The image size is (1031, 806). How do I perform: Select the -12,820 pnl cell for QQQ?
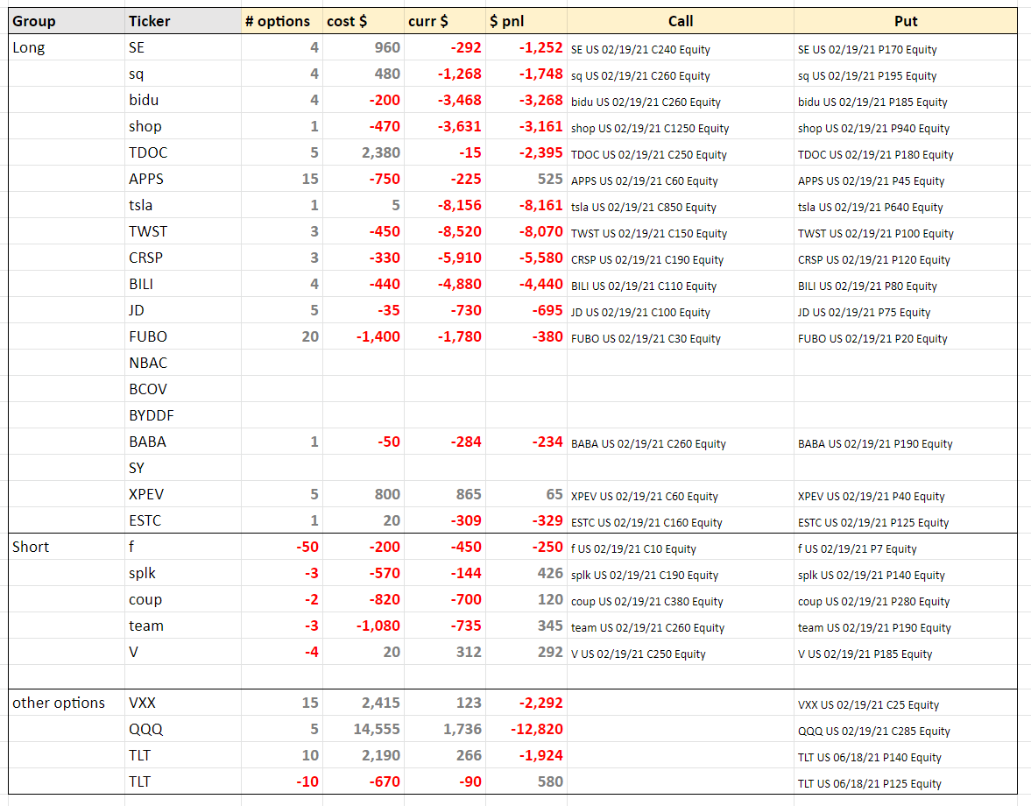coord(526,729)
